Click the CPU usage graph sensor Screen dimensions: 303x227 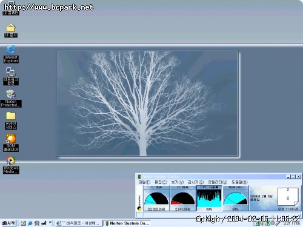(x=209, y=199)
